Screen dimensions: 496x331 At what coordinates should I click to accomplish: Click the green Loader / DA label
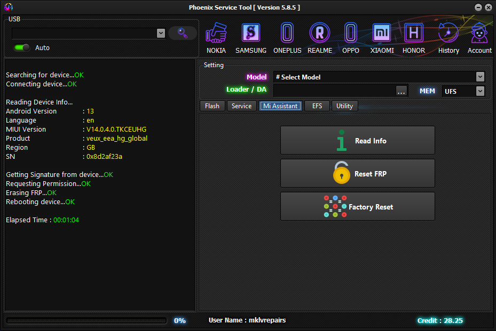247,90
